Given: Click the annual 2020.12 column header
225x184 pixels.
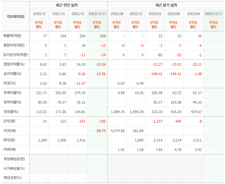Looking at the screenshot, I should [x=39, y=14].
